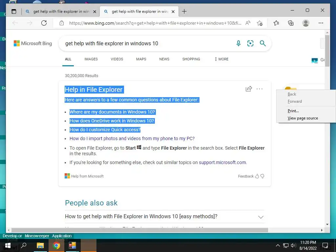336x252 pixels.
Task: Give thumbs down feedback
Action: [262, 176]
